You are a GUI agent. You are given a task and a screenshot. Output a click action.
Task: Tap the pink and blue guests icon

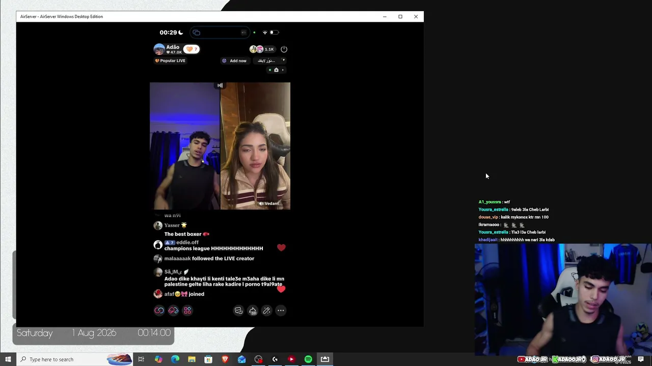click(x=173, y=311)
